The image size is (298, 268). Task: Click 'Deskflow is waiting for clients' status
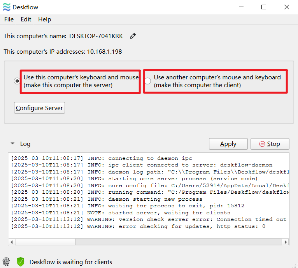71,262
